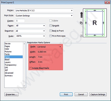The width and height of the screenshot is (111, 101).
Task: Click the marks Width field
Action: [45, 52]
